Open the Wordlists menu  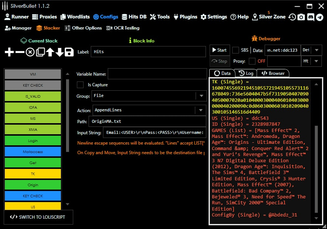tap(75, 17)
